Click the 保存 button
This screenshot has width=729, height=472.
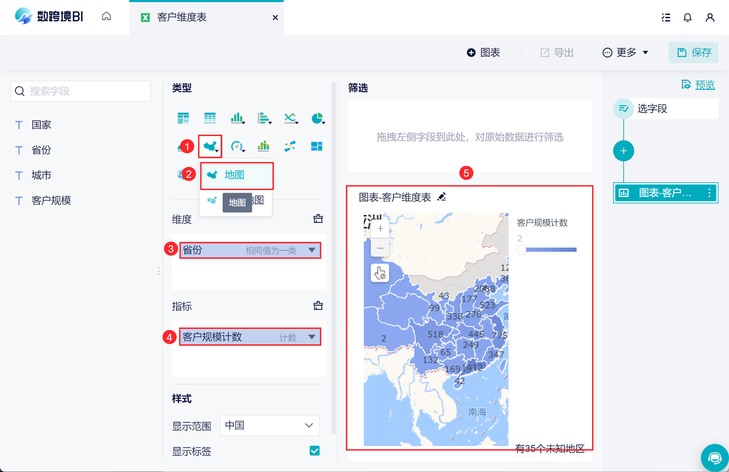pos(693,53)
